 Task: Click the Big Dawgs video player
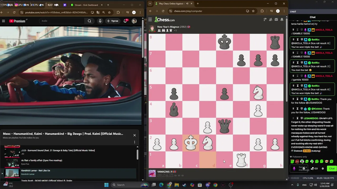71,76
